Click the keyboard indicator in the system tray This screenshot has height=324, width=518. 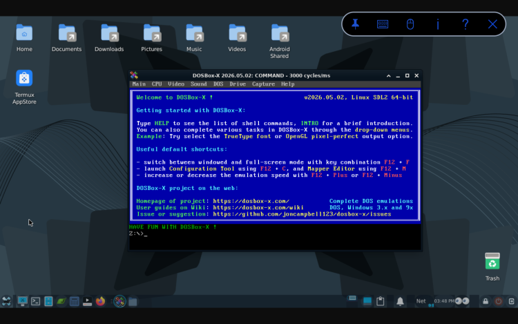click(352, 298)
